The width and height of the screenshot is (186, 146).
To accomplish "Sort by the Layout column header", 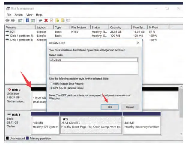I will (x=44, y=27).
